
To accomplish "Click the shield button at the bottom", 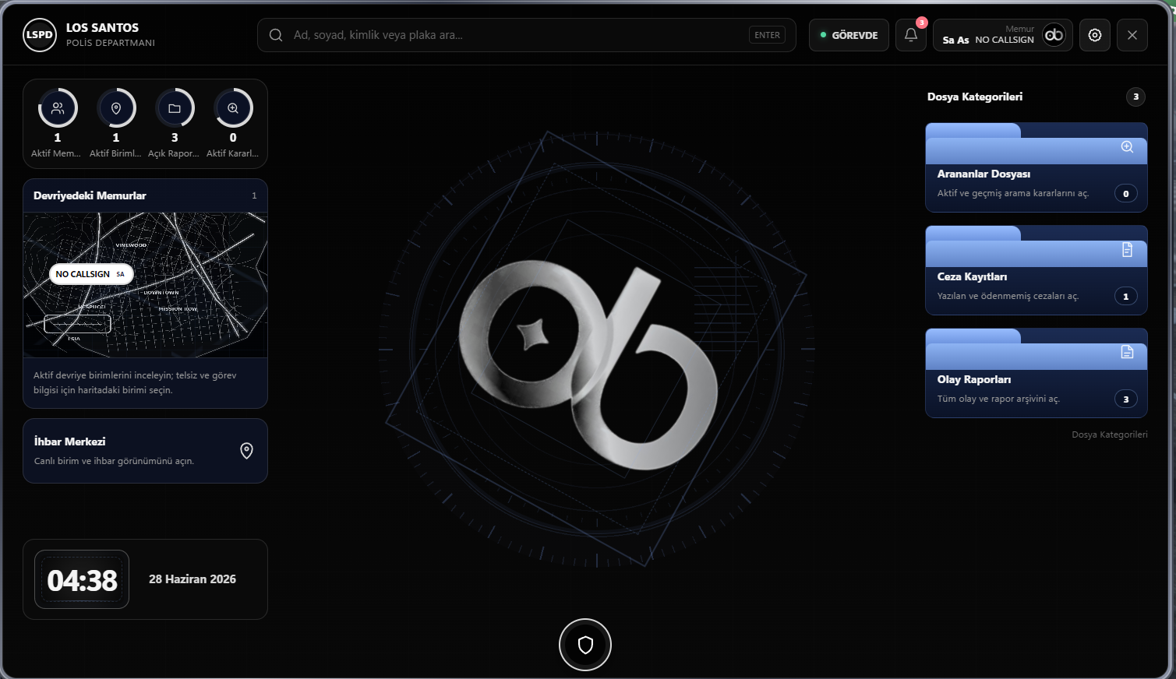I will coord(585,645).
